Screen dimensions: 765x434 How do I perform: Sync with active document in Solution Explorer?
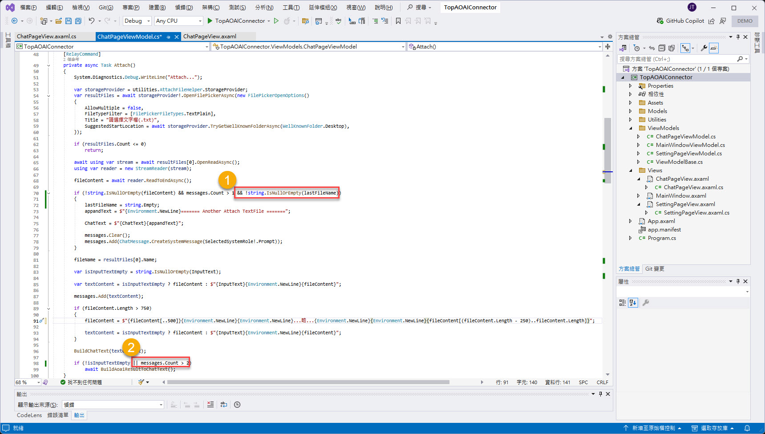652,48
